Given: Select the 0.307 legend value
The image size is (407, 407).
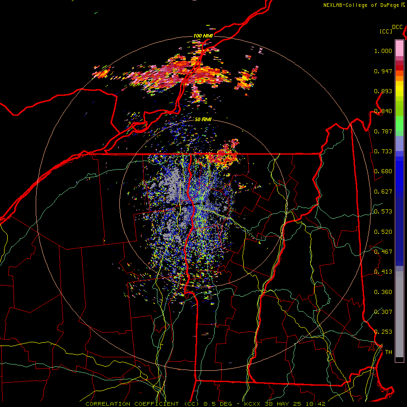Looking at the screenshot, I should (383, 312).
